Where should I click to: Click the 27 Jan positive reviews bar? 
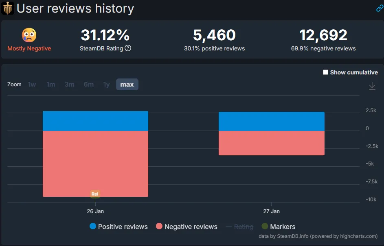[271, 121]
